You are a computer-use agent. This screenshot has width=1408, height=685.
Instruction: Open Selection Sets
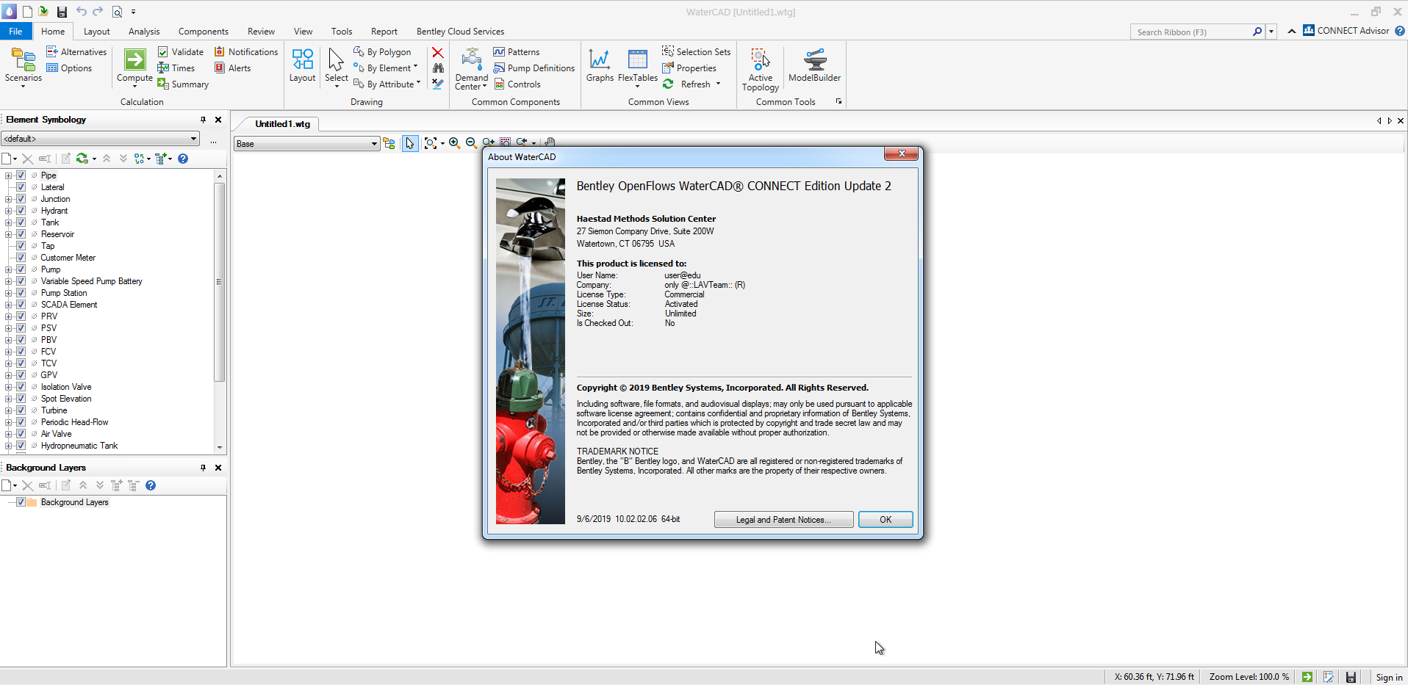[697, 52]
